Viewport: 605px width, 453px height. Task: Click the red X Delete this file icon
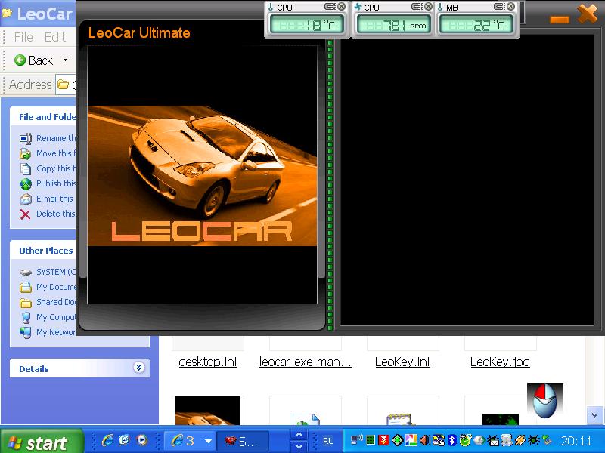point(26,214)
